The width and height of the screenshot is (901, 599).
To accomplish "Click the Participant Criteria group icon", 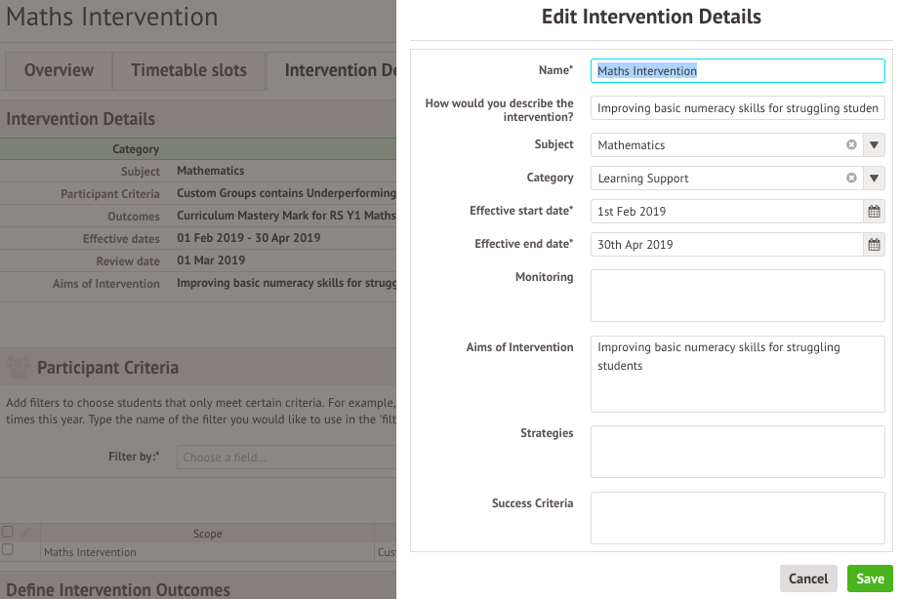I will 18,368.
